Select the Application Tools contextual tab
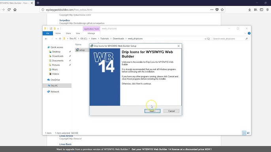 (91, 29)
